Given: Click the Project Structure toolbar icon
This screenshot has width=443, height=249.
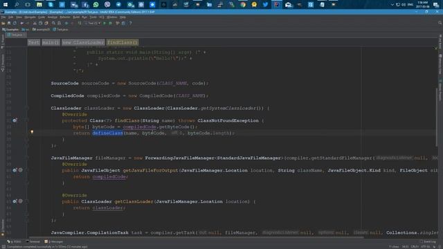Looking at the screenshot, I should [123, 23].
